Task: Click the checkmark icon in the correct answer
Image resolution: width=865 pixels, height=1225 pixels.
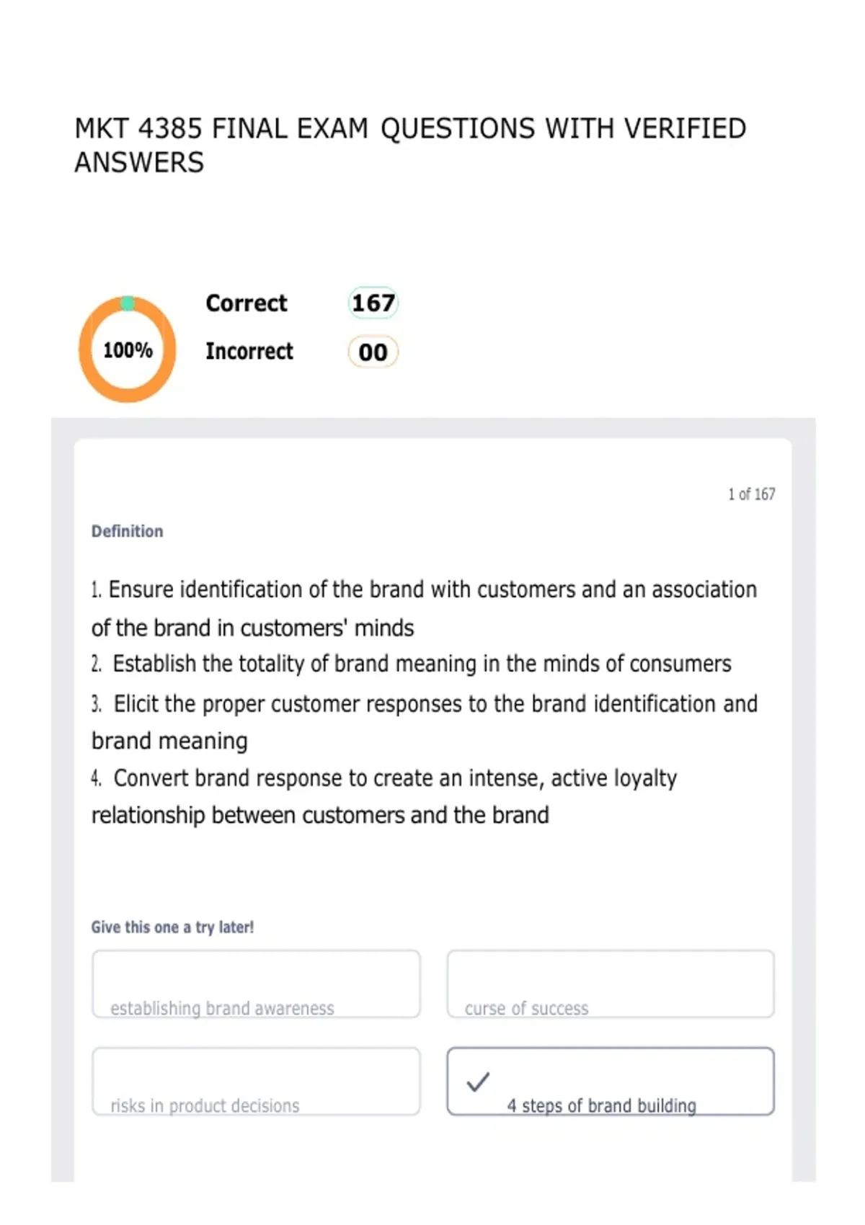Action: 478,1082
